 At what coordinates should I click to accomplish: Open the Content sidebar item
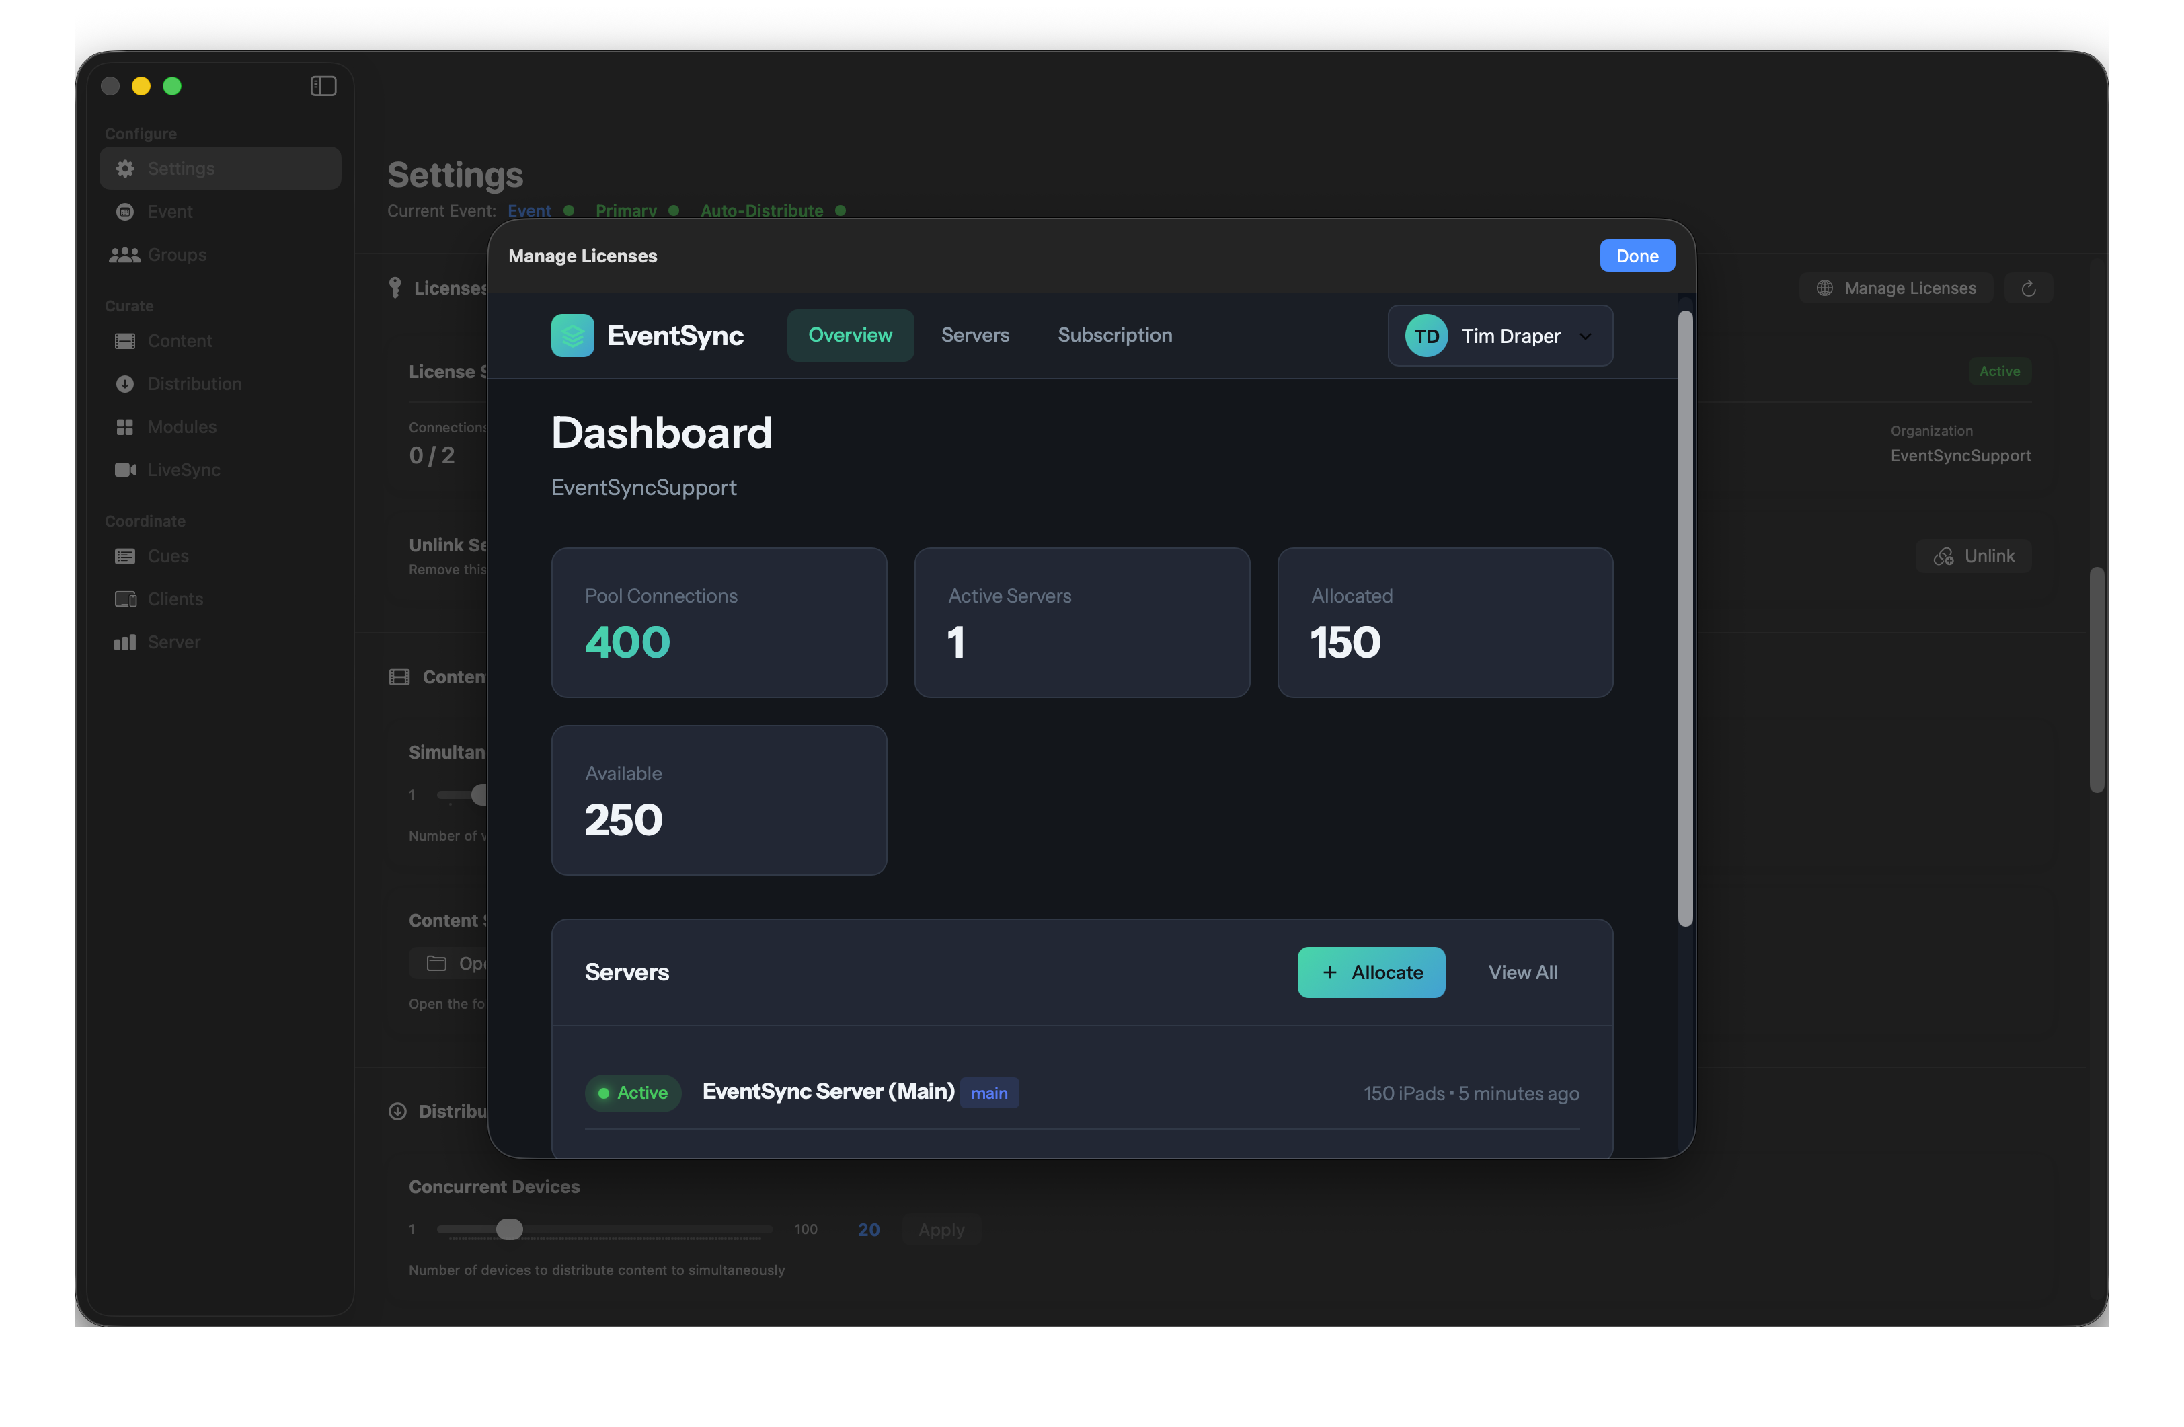pos(221,342)
